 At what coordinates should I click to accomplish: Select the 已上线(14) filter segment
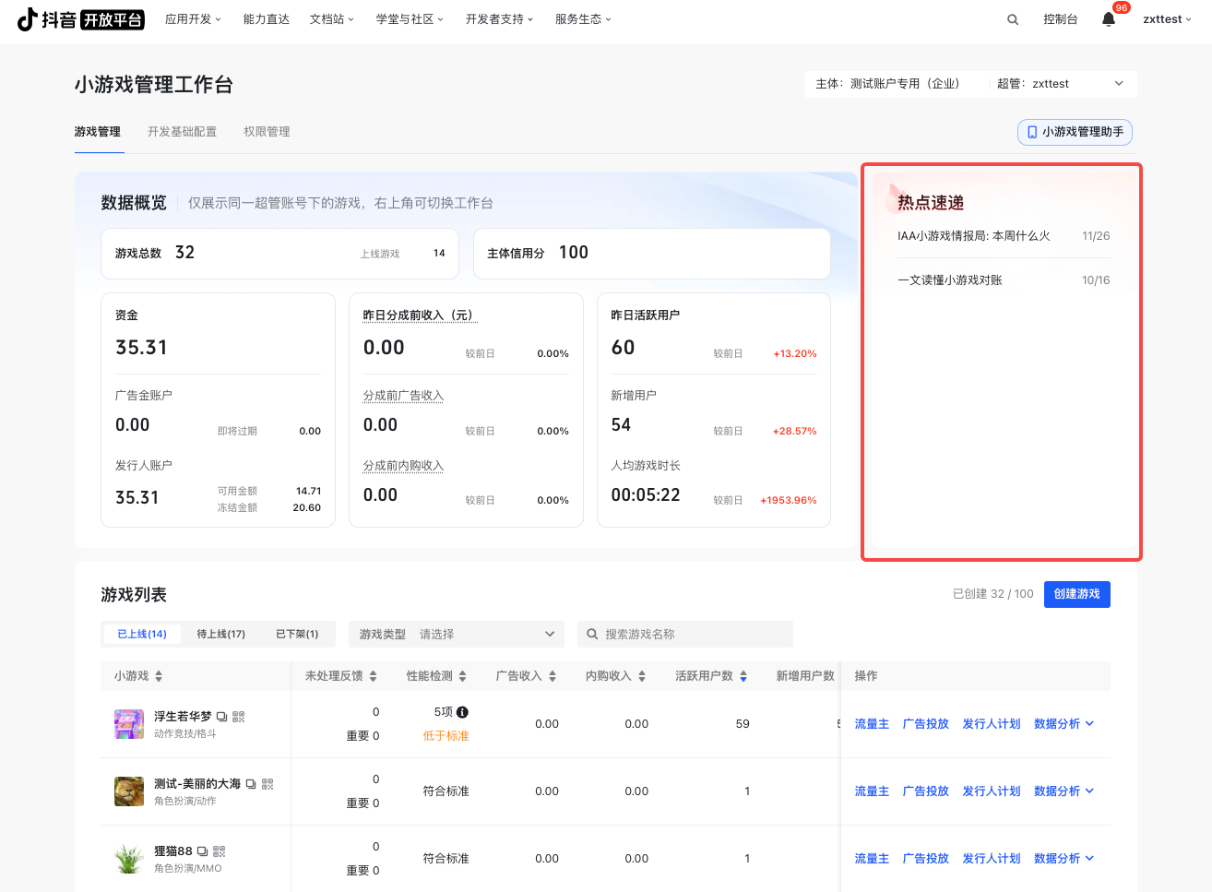tap(142, 634)
